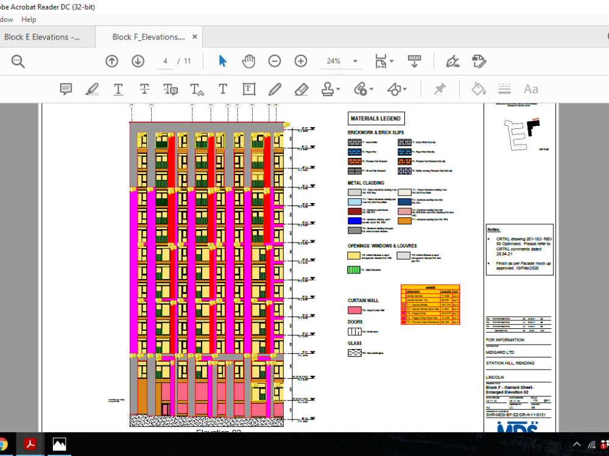This screenshot has width=609, height=456.
Task: Open the Help menu
Action: [29, 19]
